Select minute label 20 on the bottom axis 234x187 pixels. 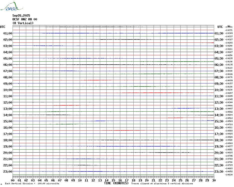coord(147,180)
